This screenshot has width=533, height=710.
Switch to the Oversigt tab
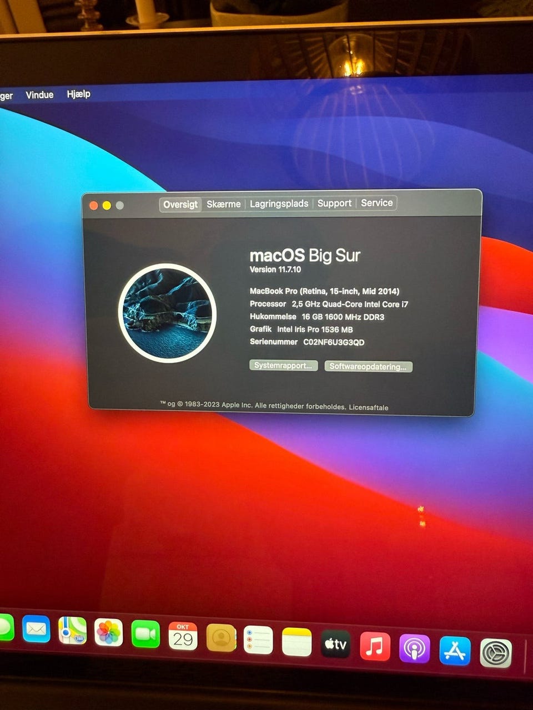coord(180,204)
